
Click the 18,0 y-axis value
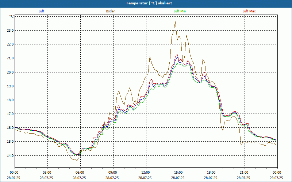pyautogui.click(x=10, y=100)
